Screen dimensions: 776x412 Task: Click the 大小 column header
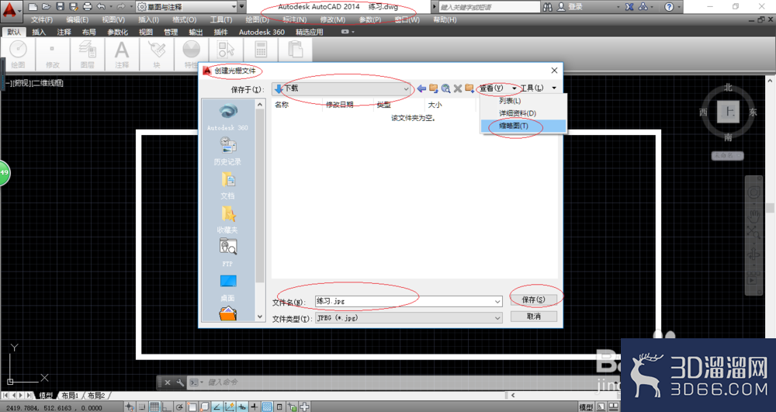click(450, 105)
